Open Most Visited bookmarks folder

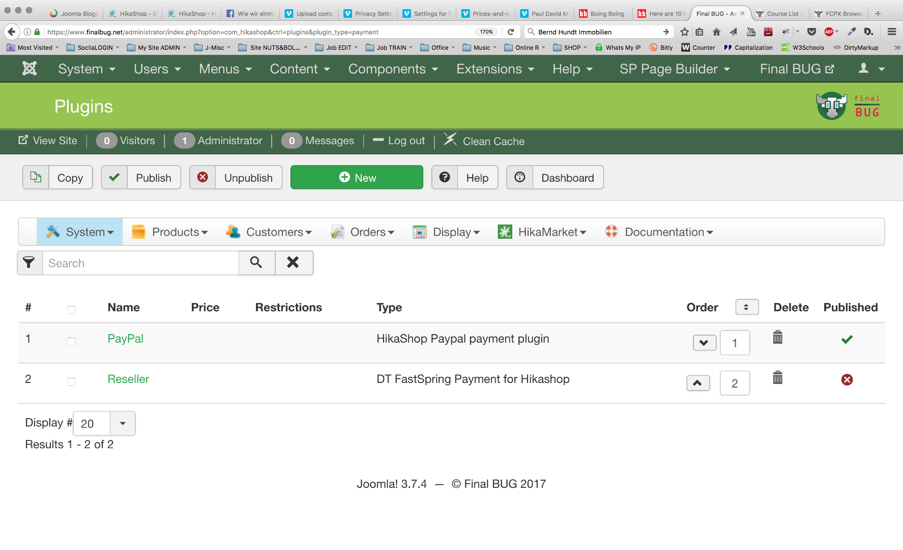pos(33,47)
